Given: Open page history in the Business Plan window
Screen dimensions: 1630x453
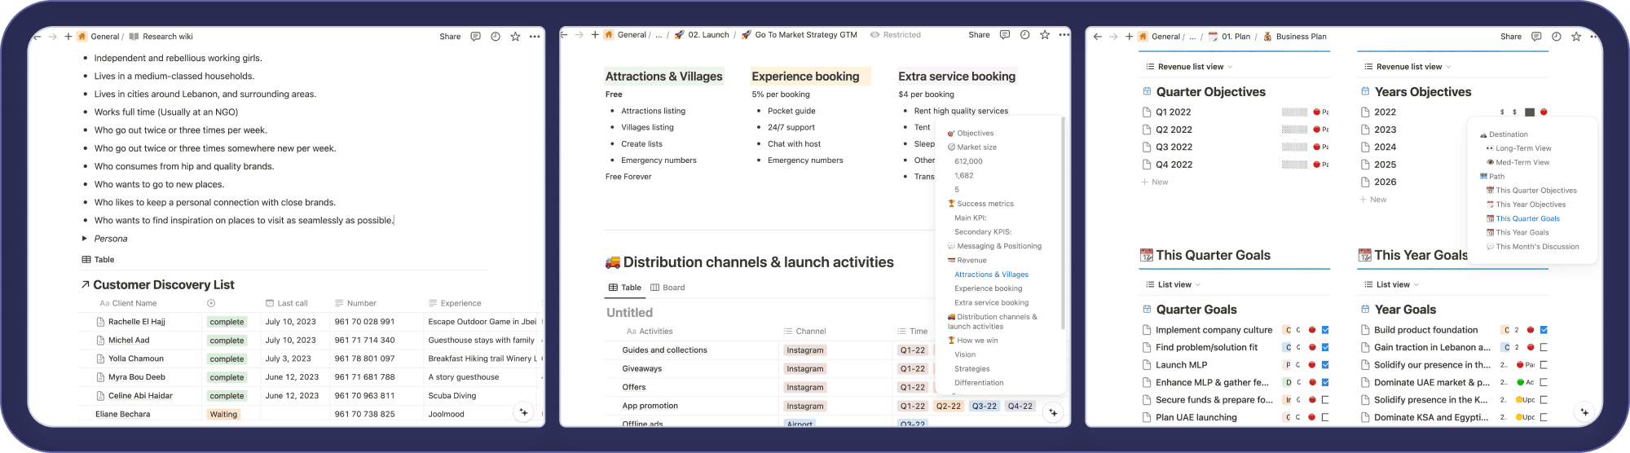Looking at the screenshot, I should [1557, 37].
